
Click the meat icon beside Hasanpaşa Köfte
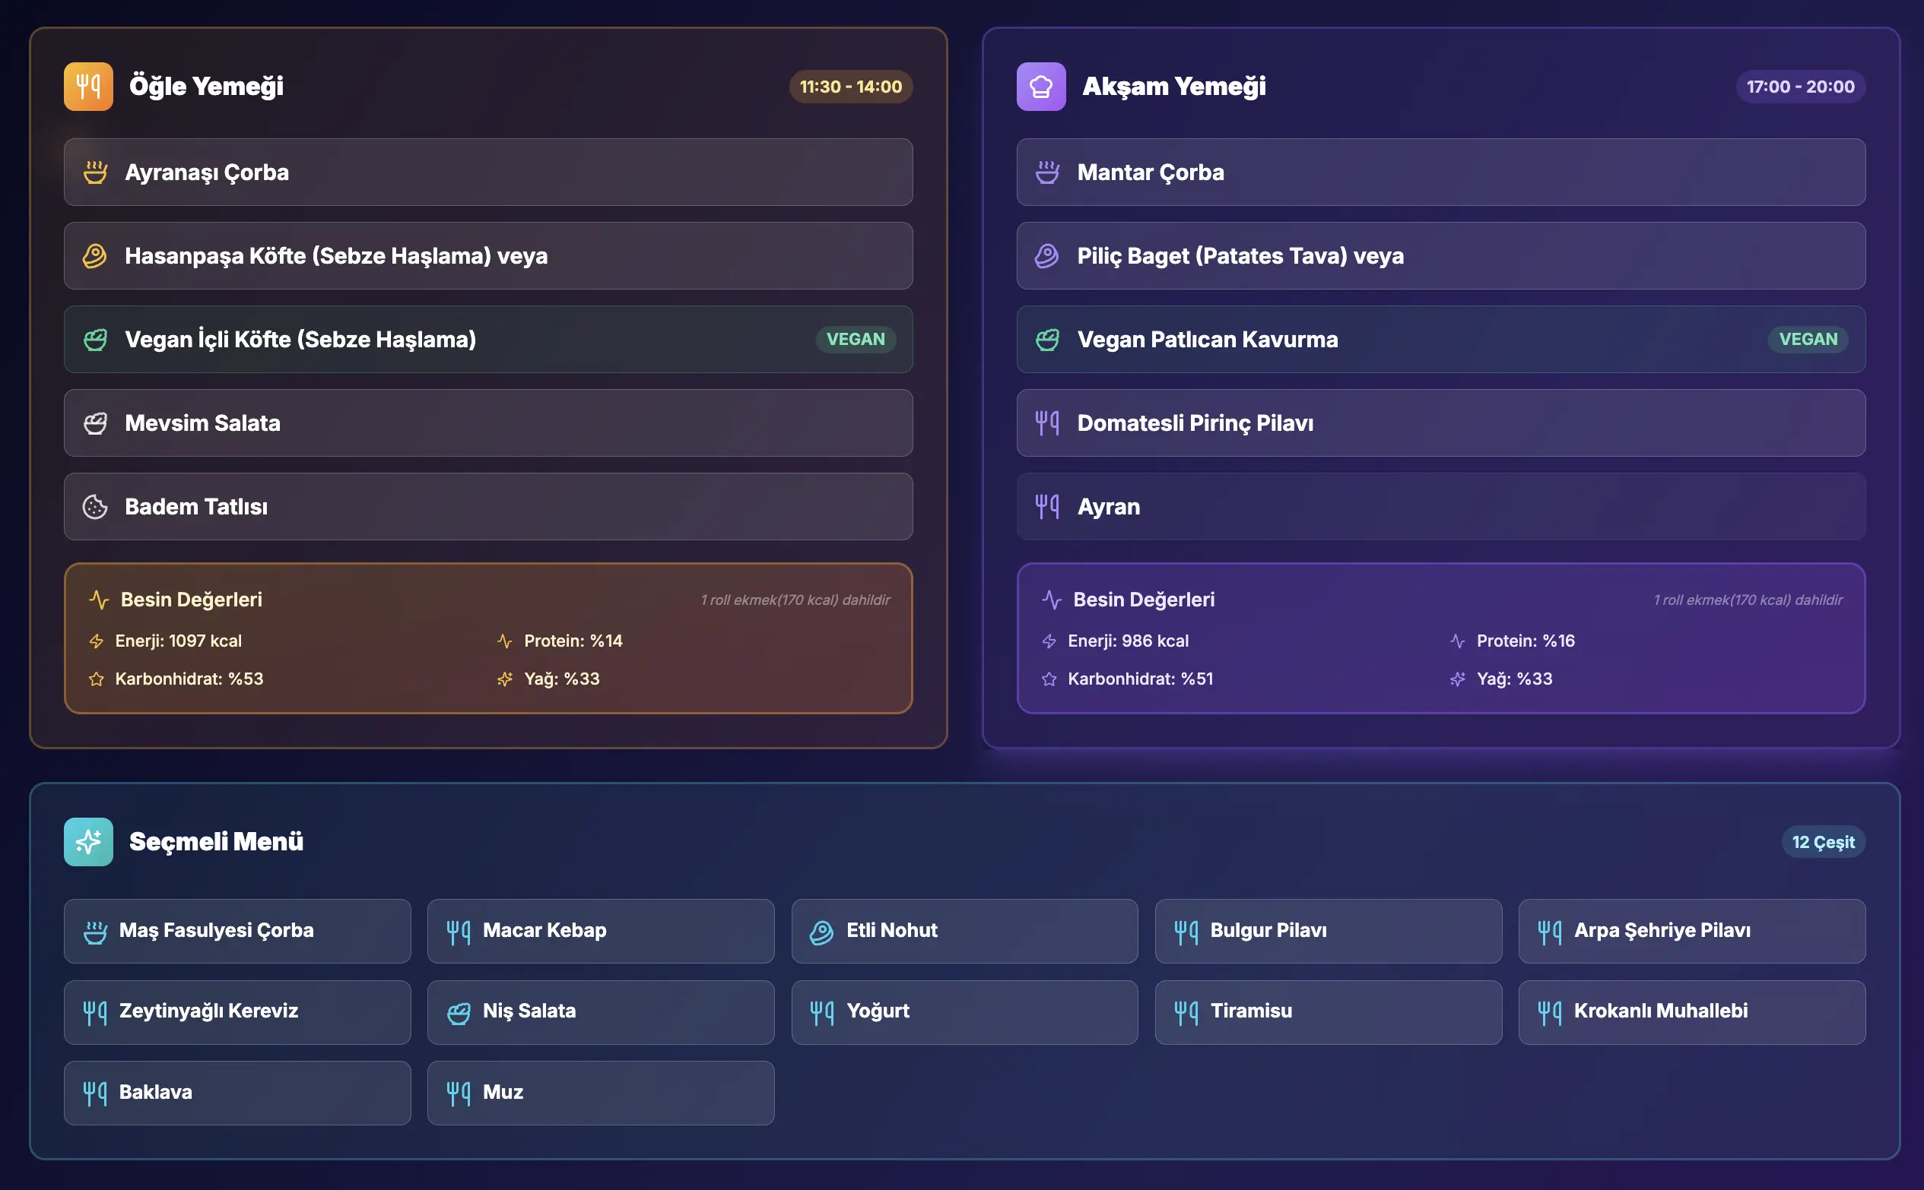point(95,256)
